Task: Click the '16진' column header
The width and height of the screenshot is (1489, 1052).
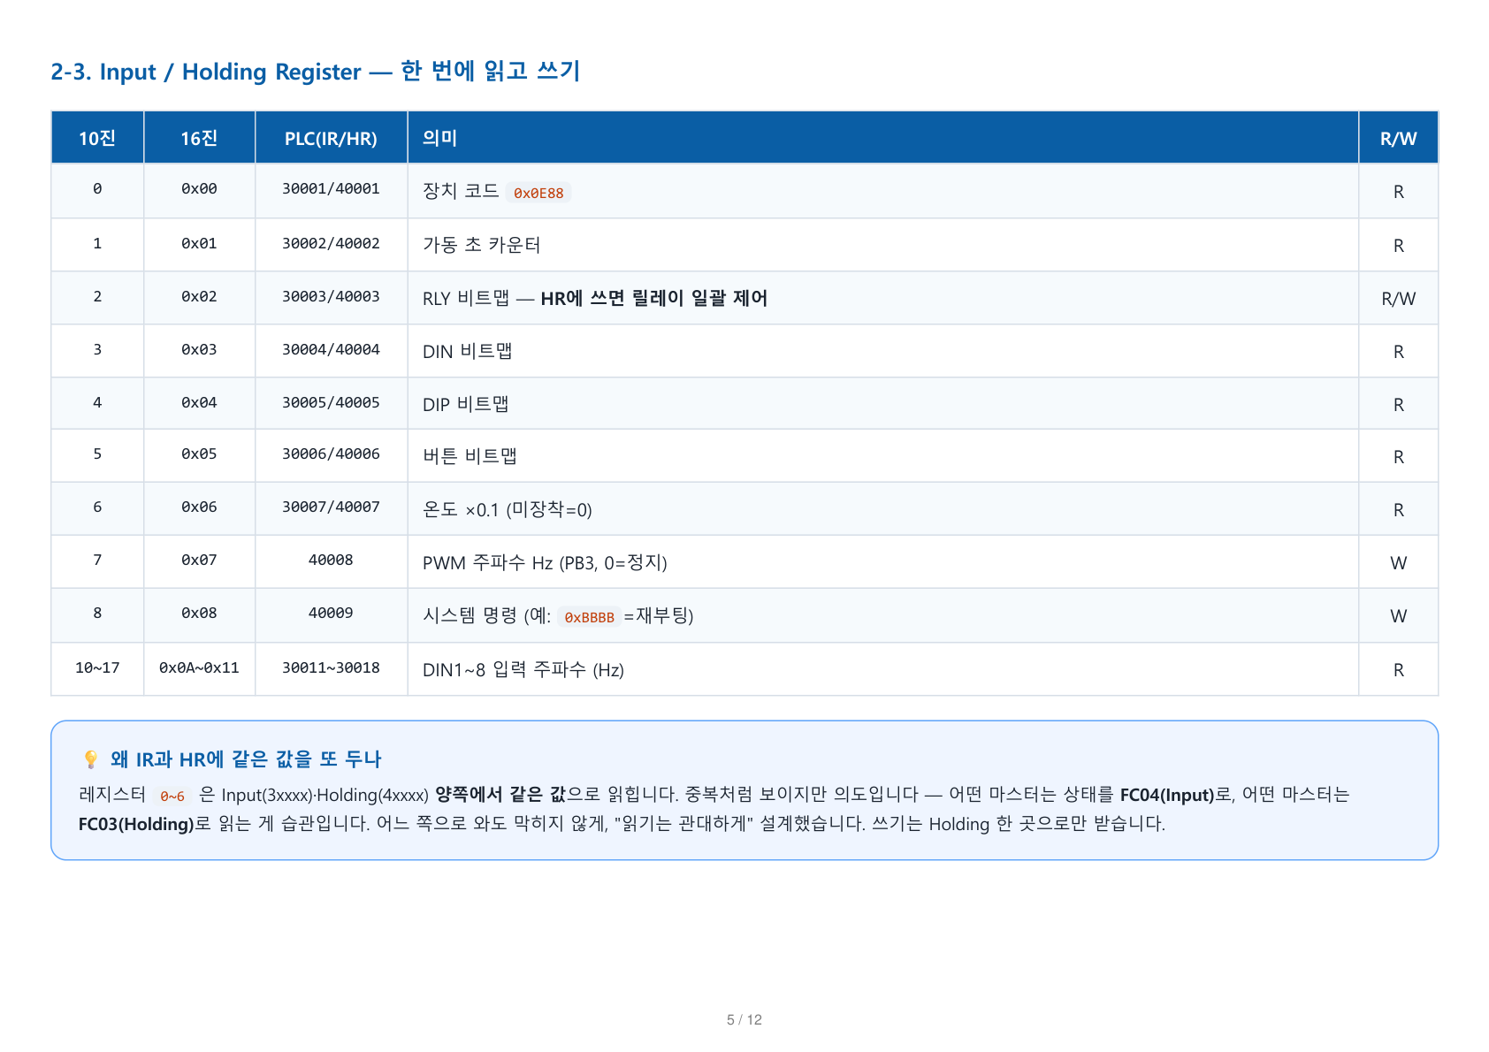Action: click(199, 138)
